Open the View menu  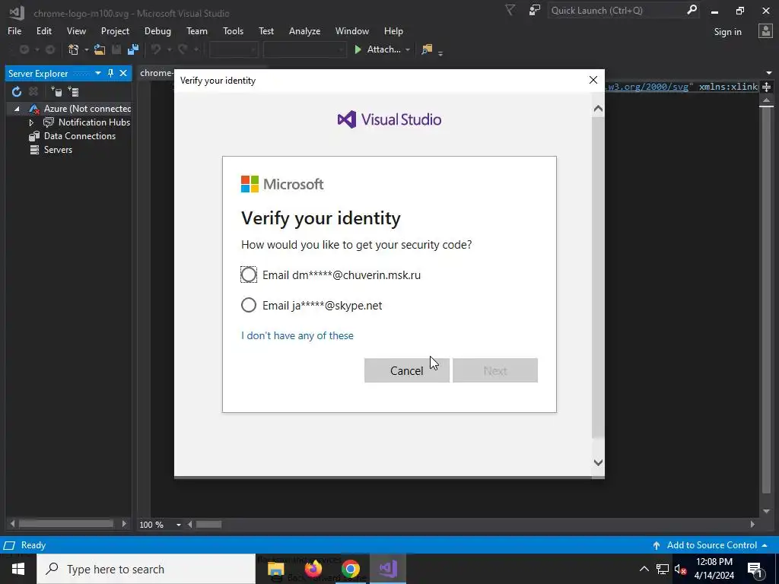(x=76, y=30)
